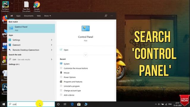Open Task View on taskbar
Image resolution: width=190 pixels, height=107 pixels.
[x=65, y=104]
